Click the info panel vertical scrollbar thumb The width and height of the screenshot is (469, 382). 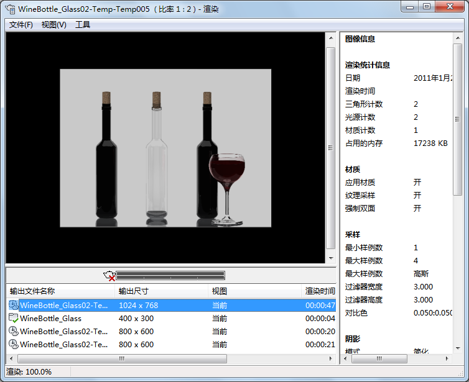[x=457, y=119]
